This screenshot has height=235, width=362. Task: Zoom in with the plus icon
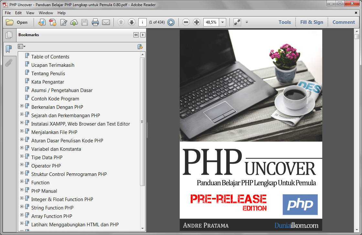(x=197, y=22)
